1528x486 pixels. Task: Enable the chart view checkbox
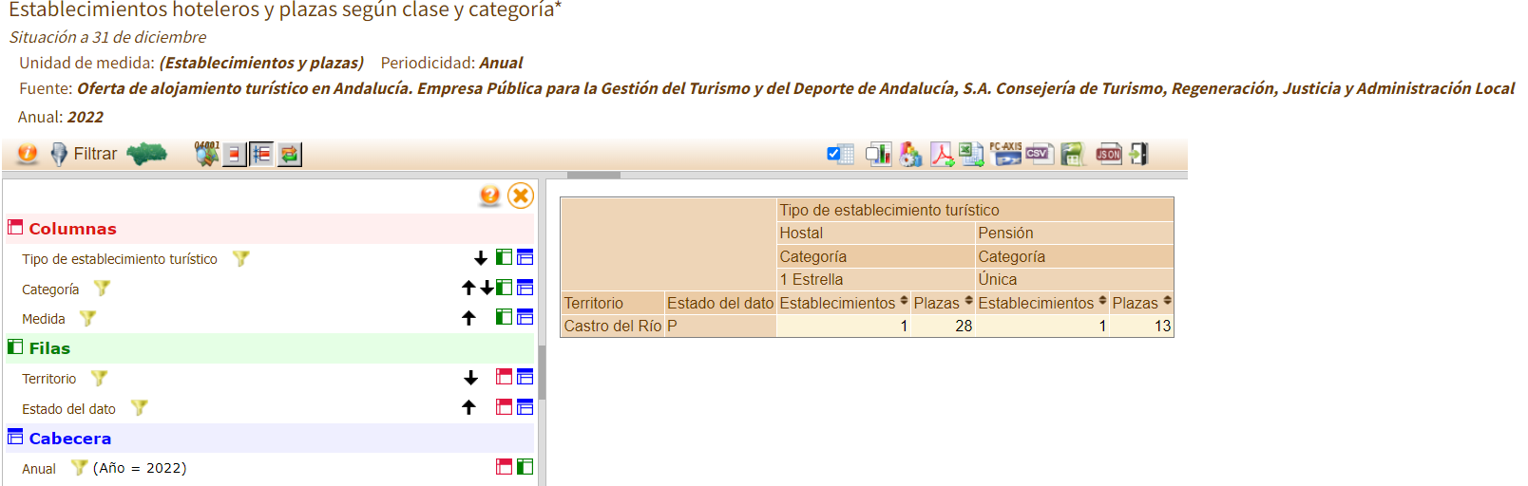pos(878,154)
